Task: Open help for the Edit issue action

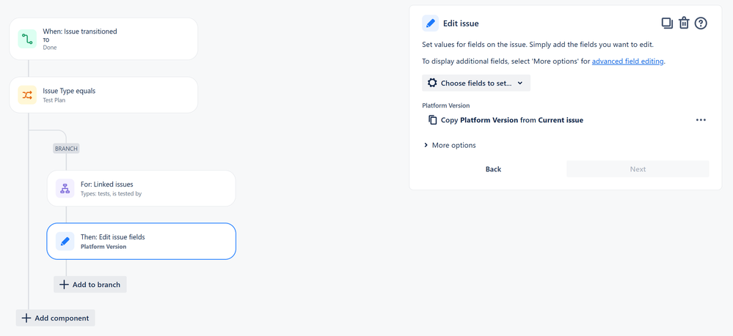Action: tap(701, 23)
